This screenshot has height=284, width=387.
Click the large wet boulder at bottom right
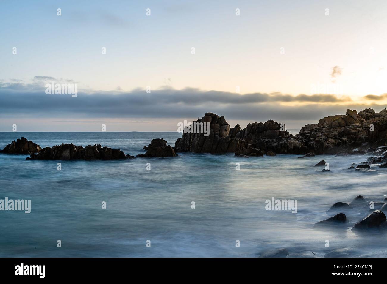[x=369, y=220]
